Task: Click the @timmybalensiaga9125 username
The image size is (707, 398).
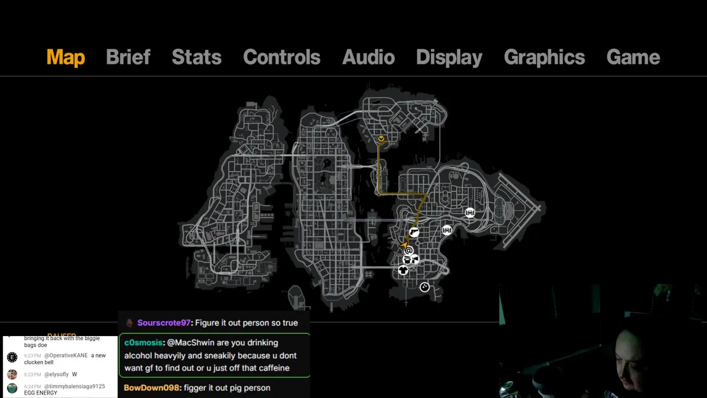Action: pyautogui.click(x=75, y=386)
